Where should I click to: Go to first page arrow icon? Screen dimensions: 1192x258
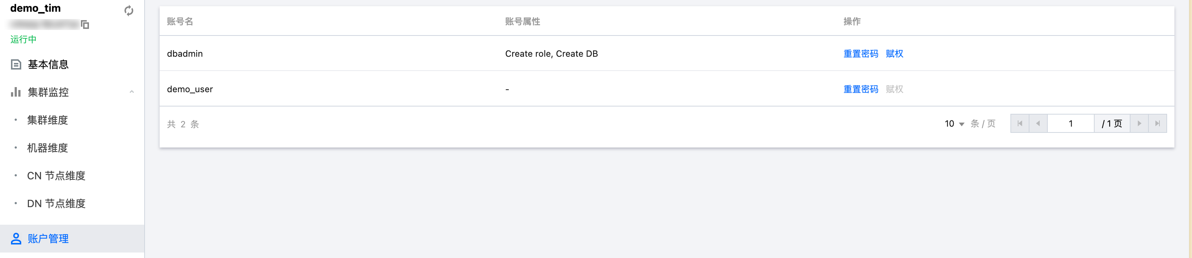click(x=1020, y=123)
